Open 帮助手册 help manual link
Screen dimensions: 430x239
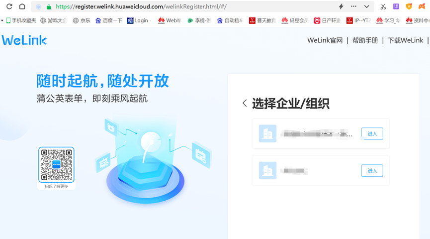point(365,40)
